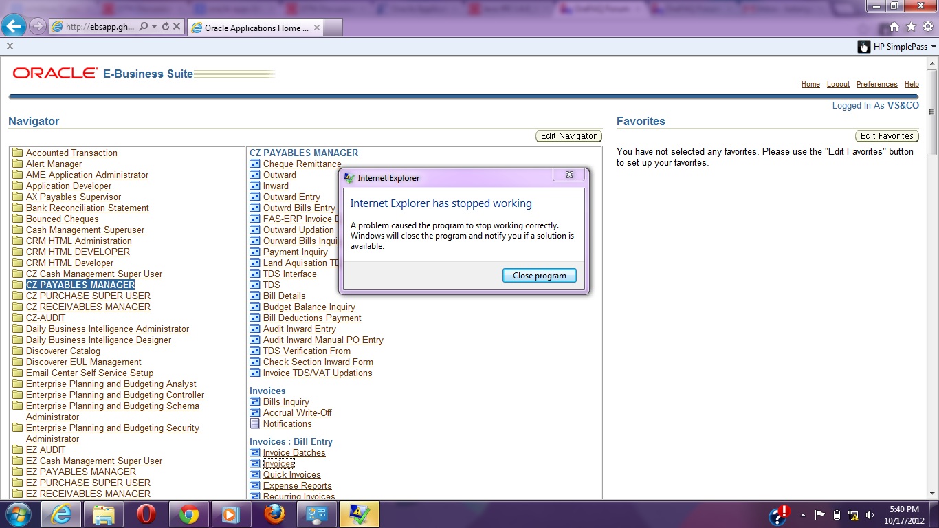
Task: Click the IE back arrow button
Action: [x=14, y=27]
